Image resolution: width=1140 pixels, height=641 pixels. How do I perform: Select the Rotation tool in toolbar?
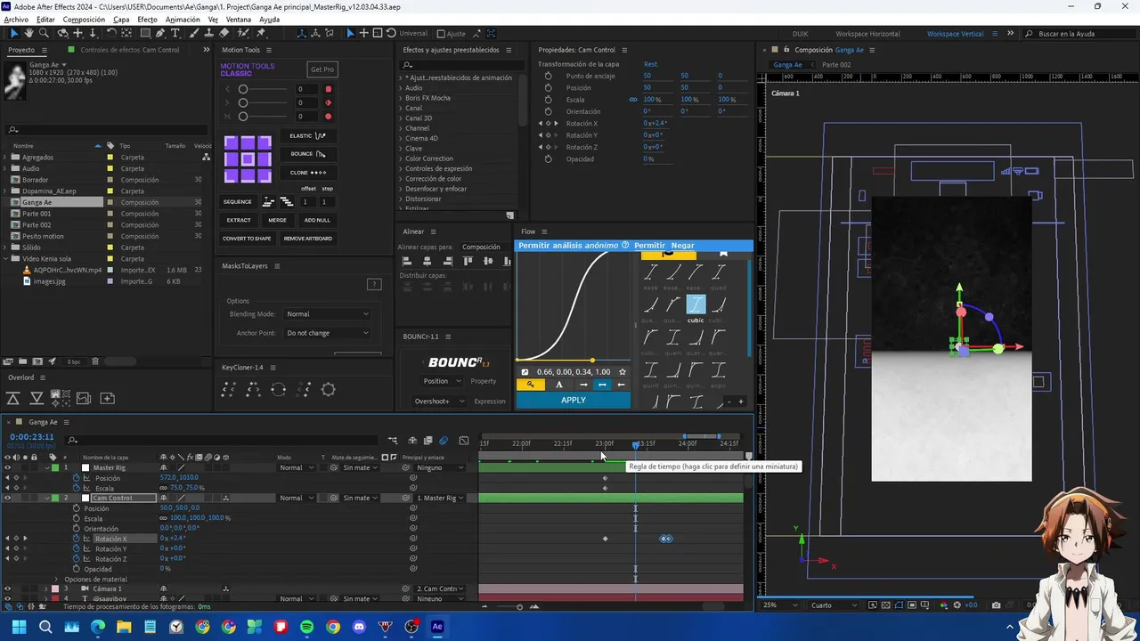tap(111, 33)
